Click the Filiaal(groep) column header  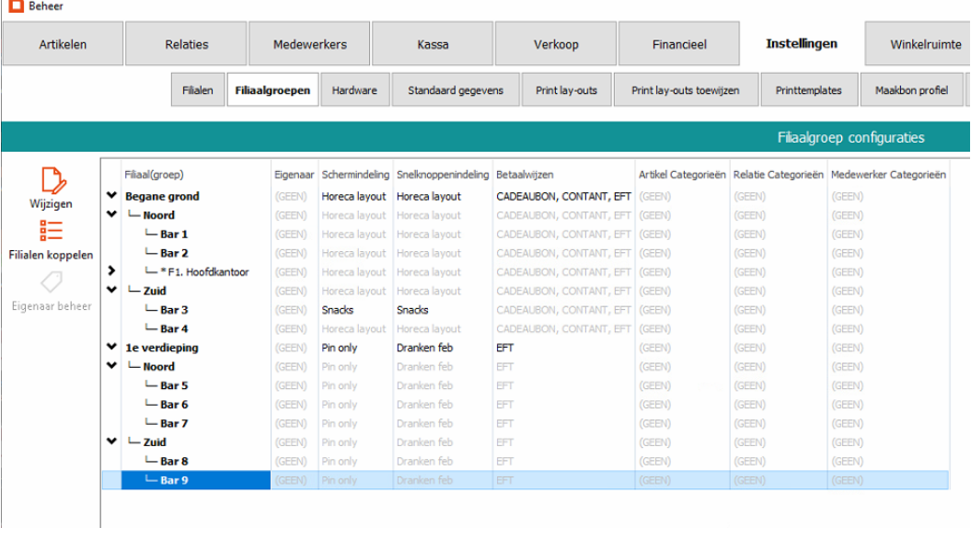(x=155, y=175)
